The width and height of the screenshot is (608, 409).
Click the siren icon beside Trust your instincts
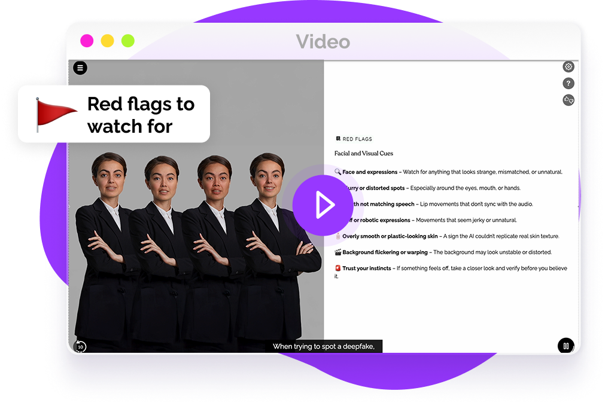tap(338, 268)
